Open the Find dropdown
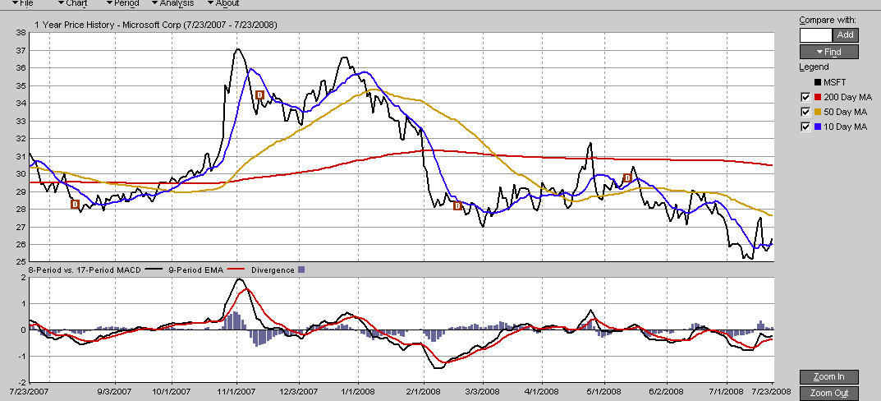 click(828, 52)
